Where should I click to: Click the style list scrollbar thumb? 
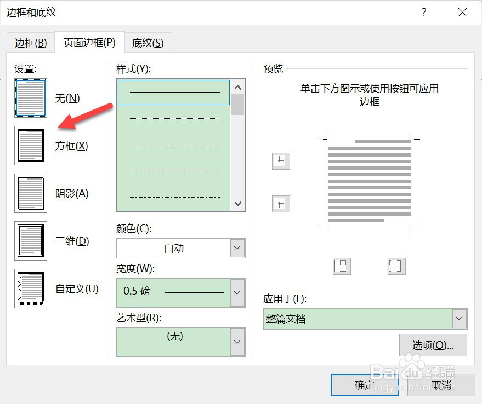(x=237, y=105)
